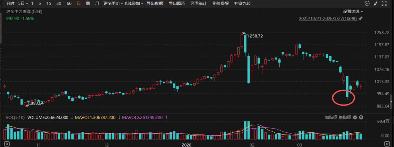Click 导出数据 export data button
This screenshot has width=394, height=147.
pos(155,3)
